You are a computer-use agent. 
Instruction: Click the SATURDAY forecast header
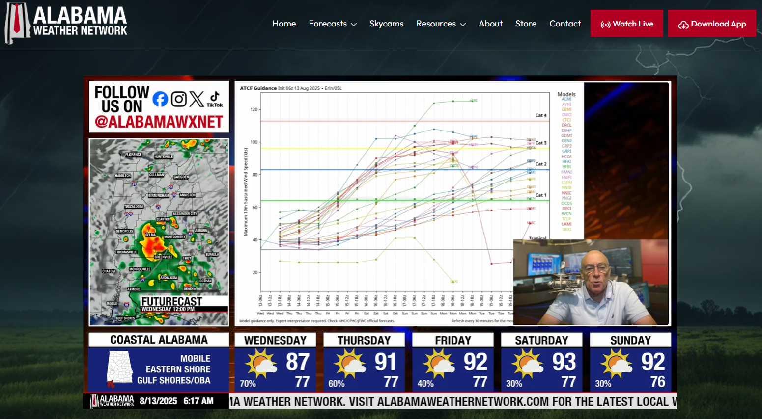coord(541,340)
